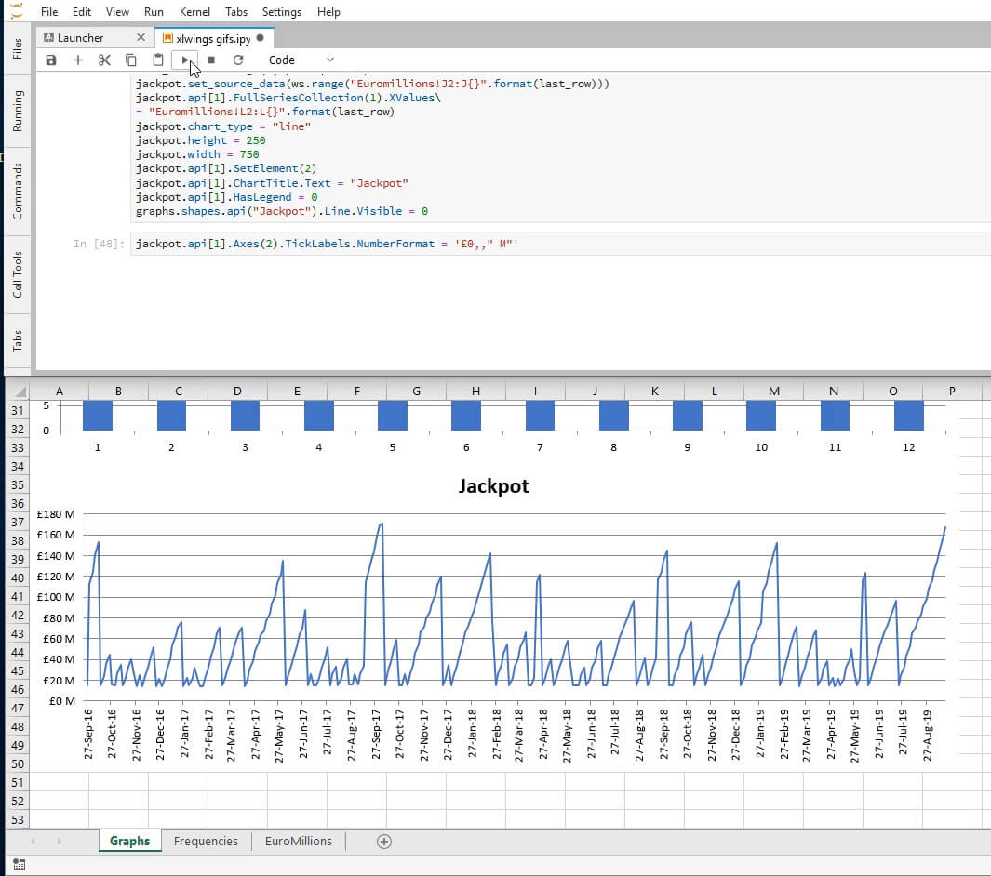
Task: Select the Jackpot chart title
Action: pos(493,486)
